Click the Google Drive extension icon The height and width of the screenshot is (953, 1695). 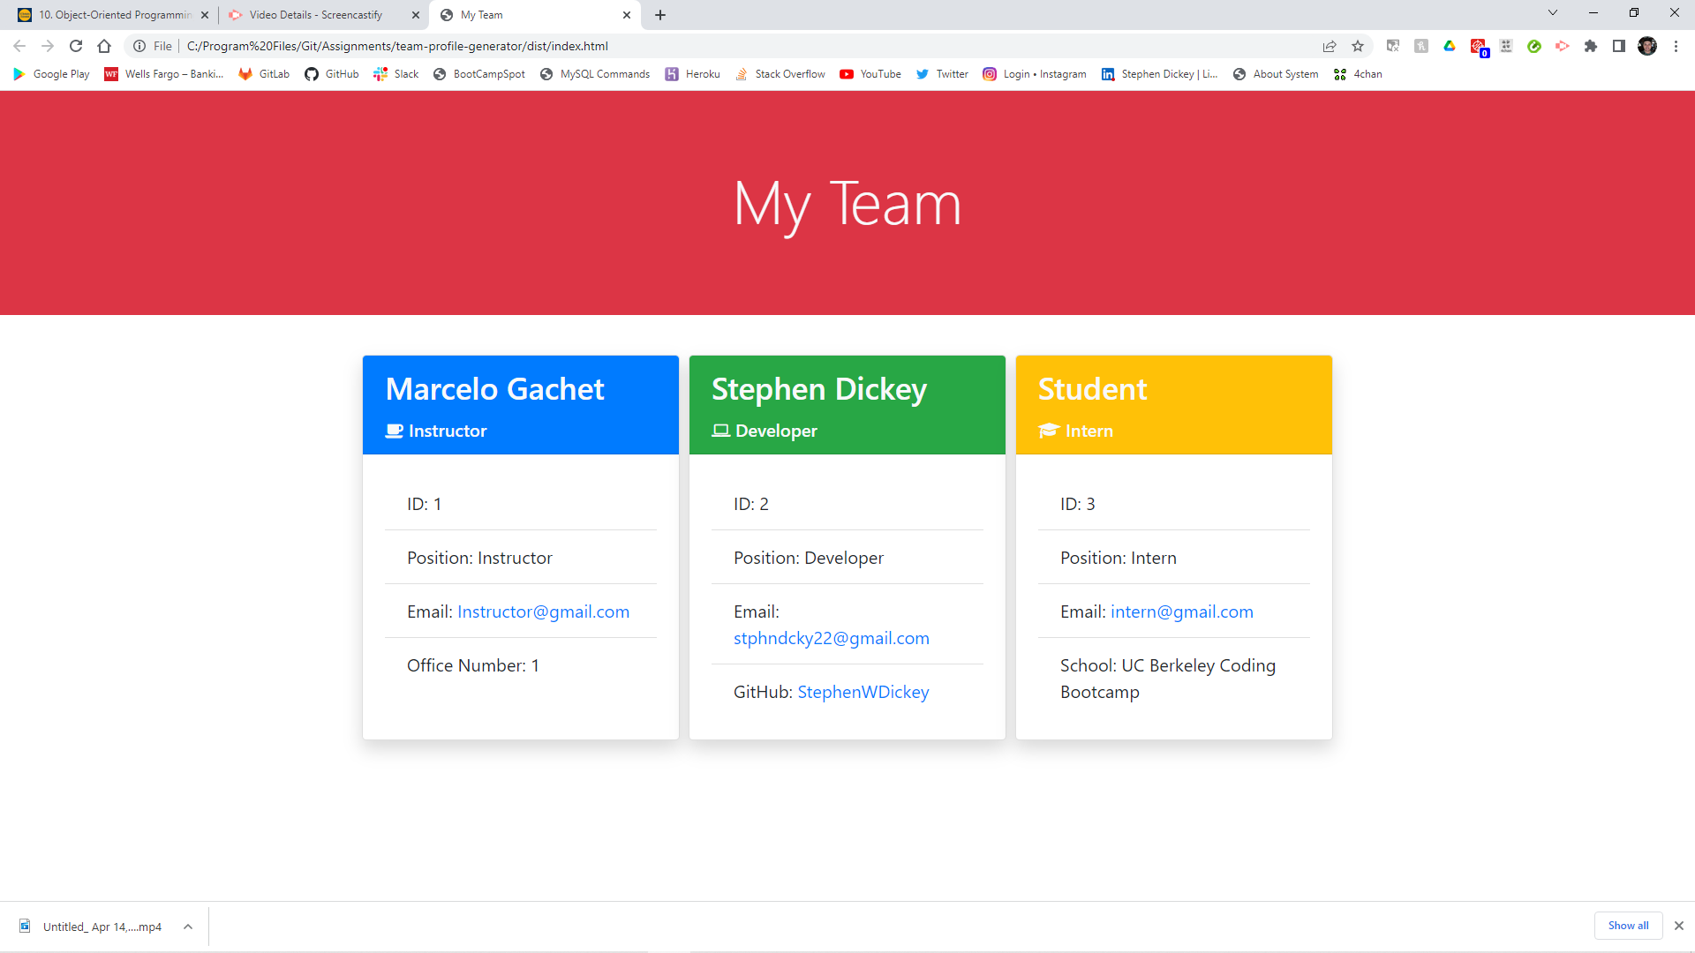point(1450,46)
